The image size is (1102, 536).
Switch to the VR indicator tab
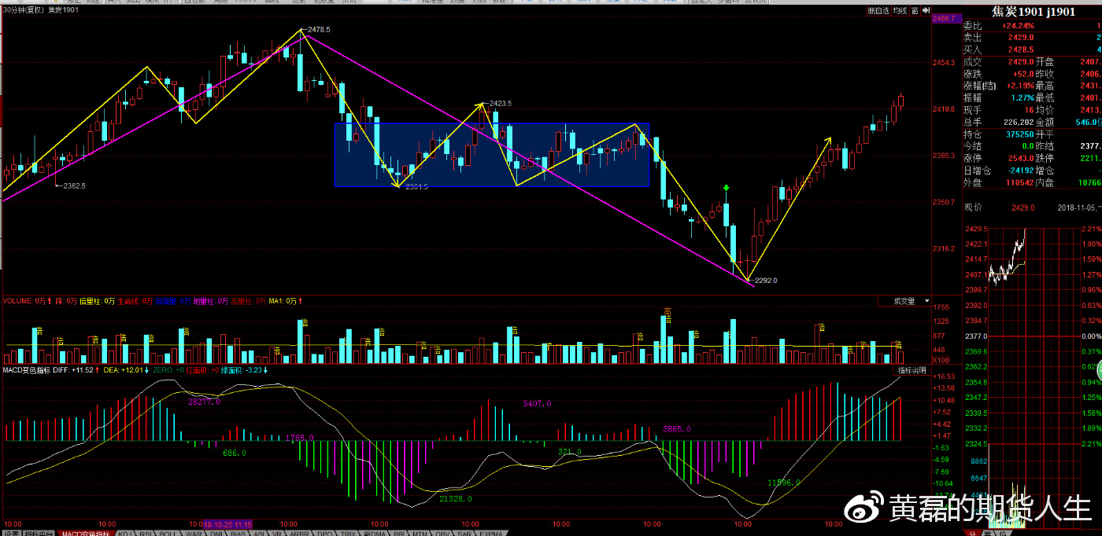coord(277,534)
